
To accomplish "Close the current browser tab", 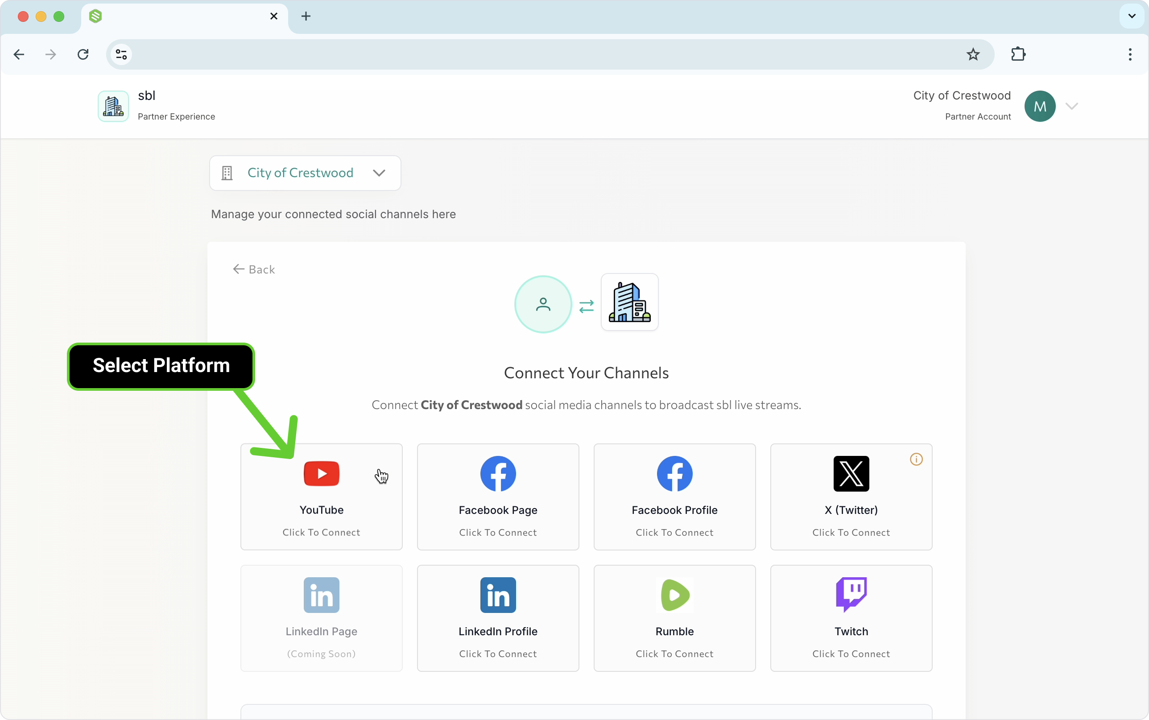I will (274, 16).
